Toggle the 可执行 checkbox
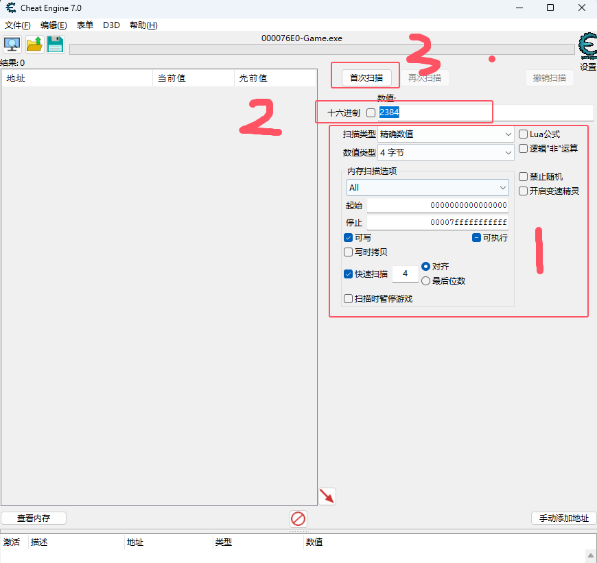Image resolution: width=597 pixels, height=563 pixels. (476, 238)
